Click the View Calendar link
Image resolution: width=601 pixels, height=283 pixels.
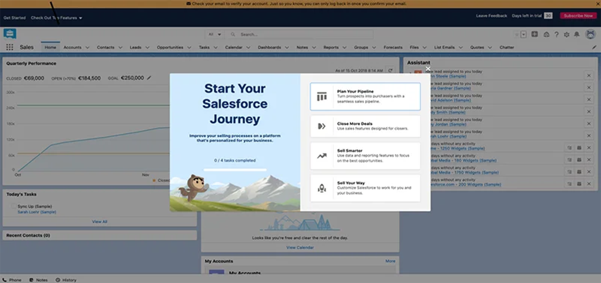[300, 247]
